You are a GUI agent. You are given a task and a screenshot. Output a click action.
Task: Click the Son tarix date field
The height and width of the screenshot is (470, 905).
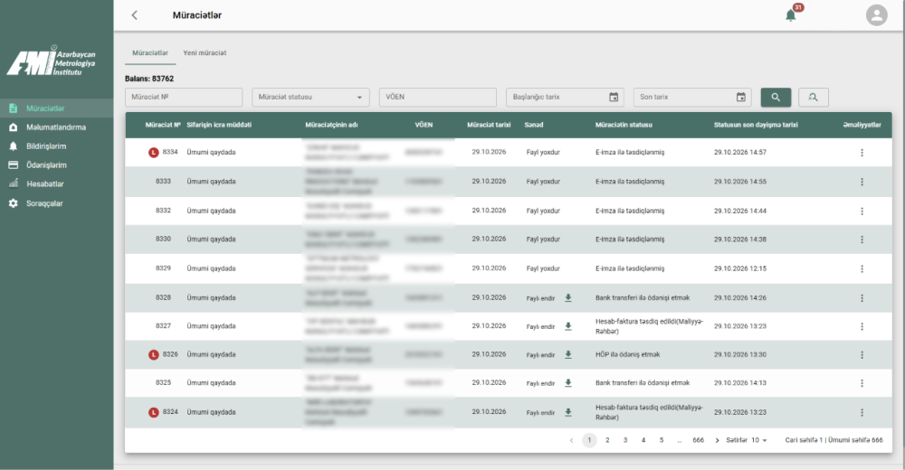pyautogui.click(x=692, y=97)
